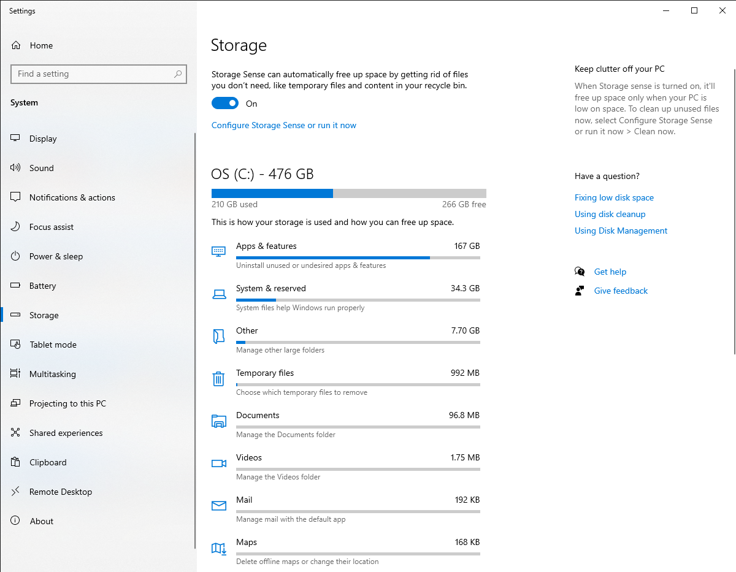Open the Using Disk Management link
Screen dimensions: 736x572
[621, 231]
